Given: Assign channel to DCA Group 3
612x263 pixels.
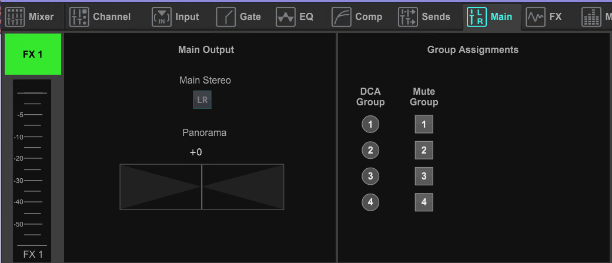Looking at the screenshot, I should click(370, 177).
